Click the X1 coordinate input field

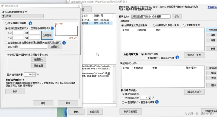coord(18,33)
